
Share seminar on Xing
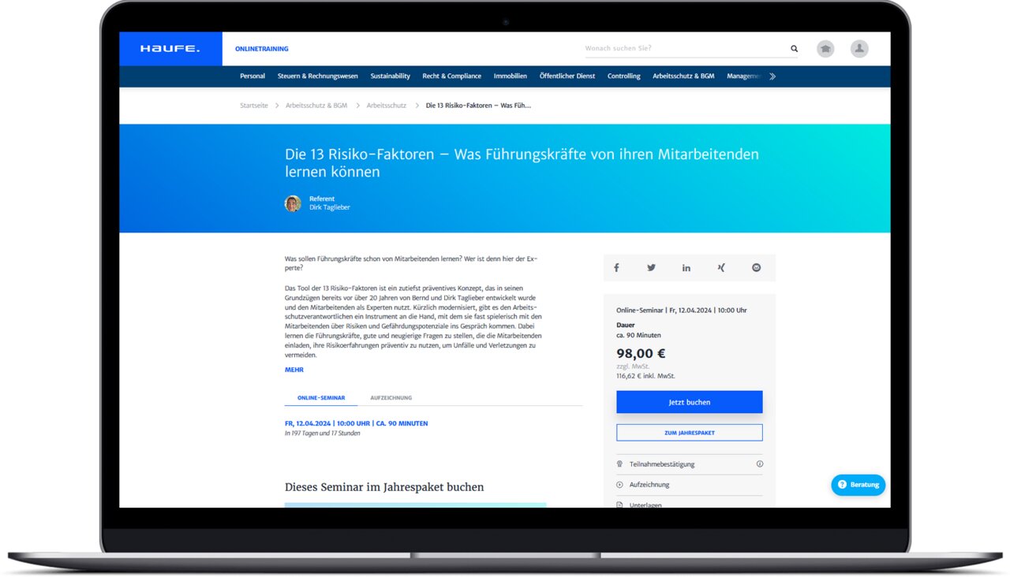coord(721,268)
